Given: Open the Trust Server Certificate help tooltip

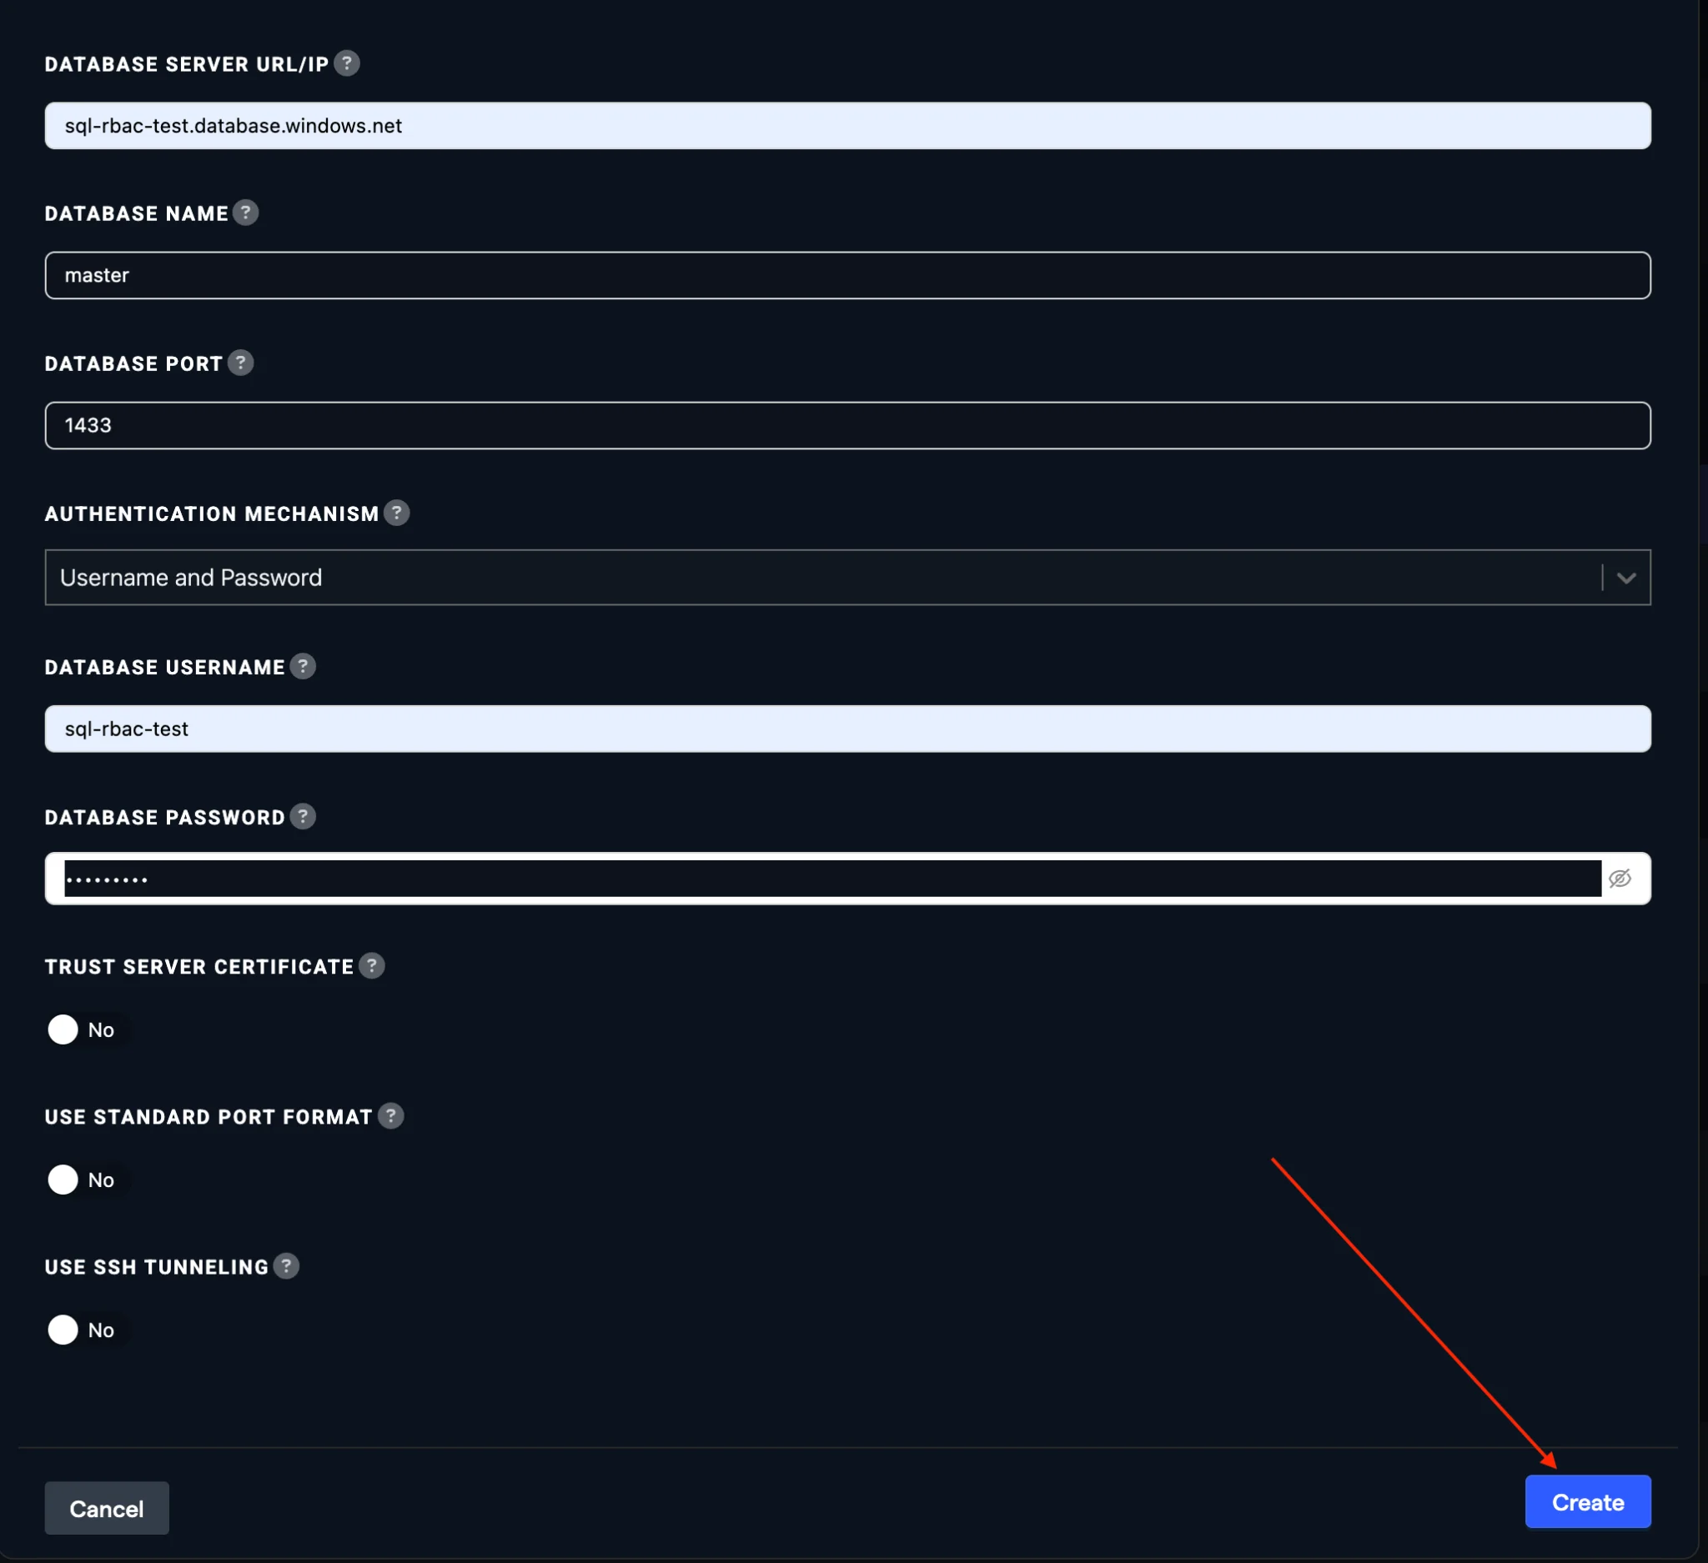Looking at the screenshot, I should (371, 965).
